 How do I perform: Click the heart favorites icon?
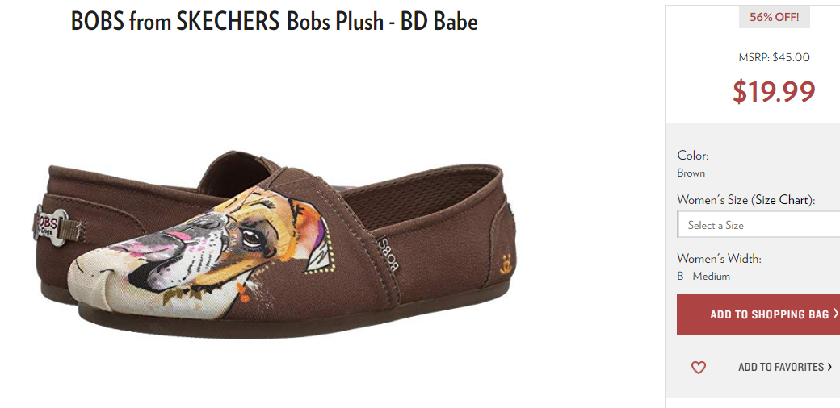click(698, 368)
